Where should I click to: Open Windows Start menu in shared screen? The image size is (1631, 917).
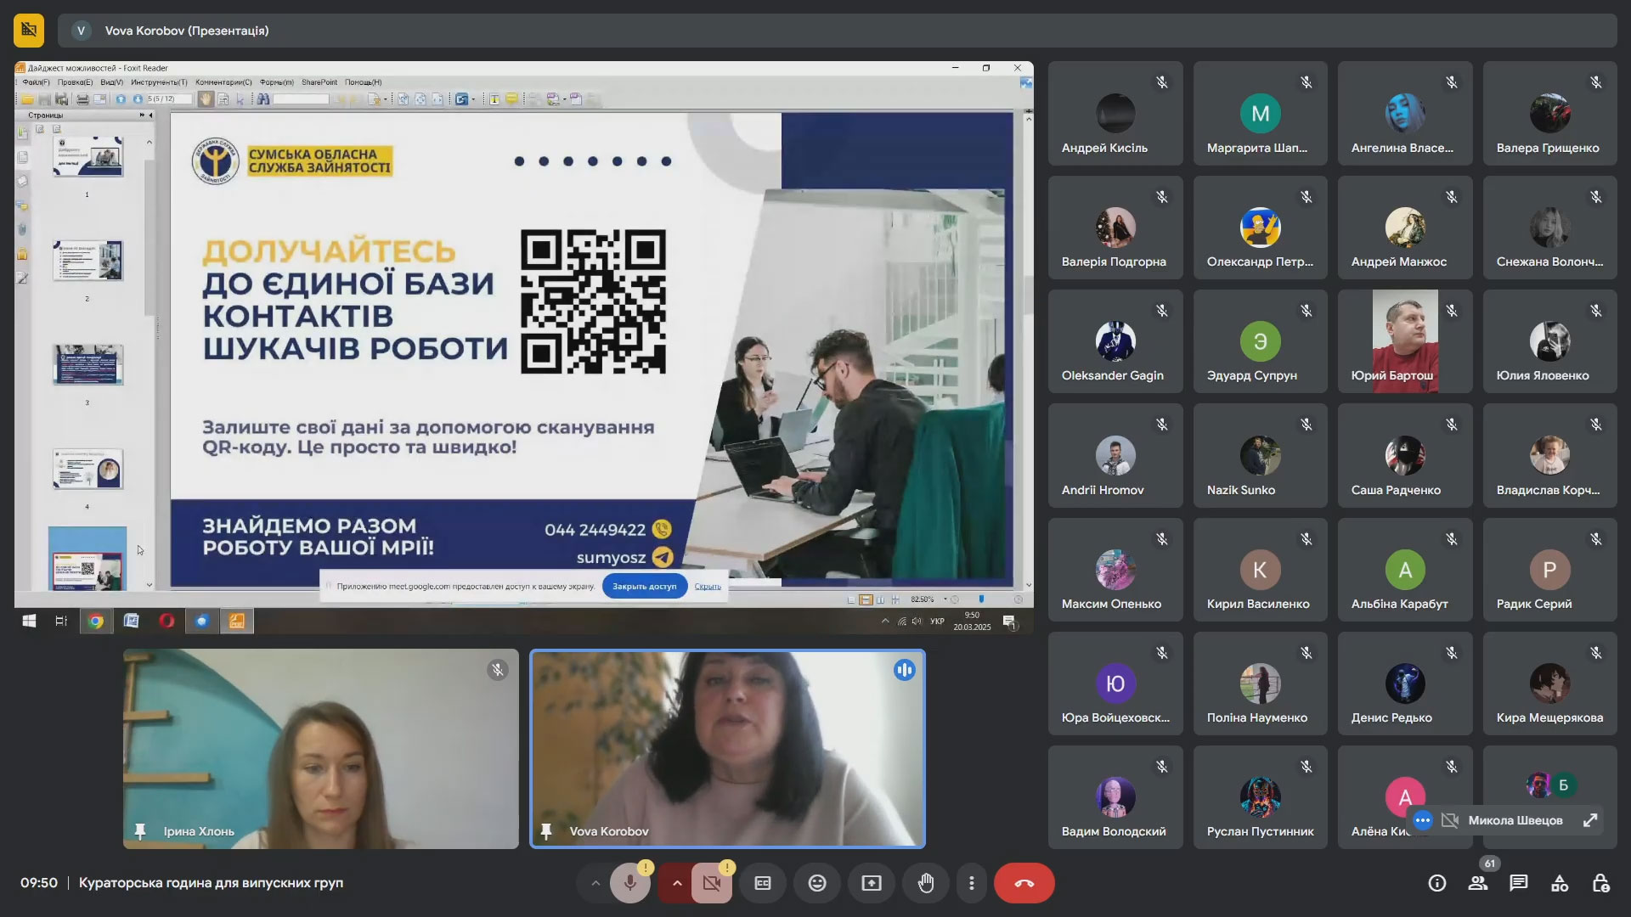29,621
